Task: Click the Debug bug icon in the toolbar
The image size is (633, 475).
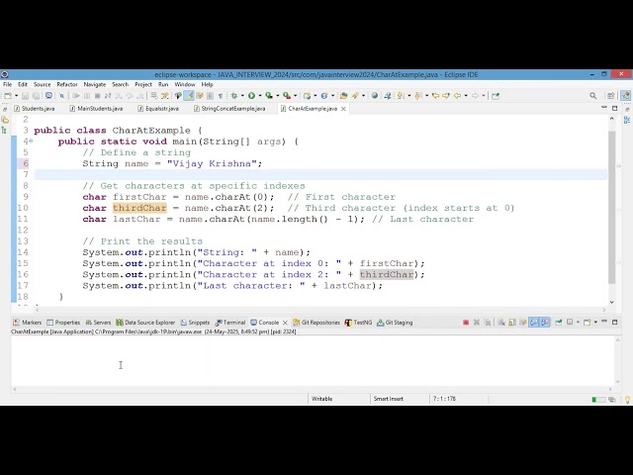Action: 234,96
